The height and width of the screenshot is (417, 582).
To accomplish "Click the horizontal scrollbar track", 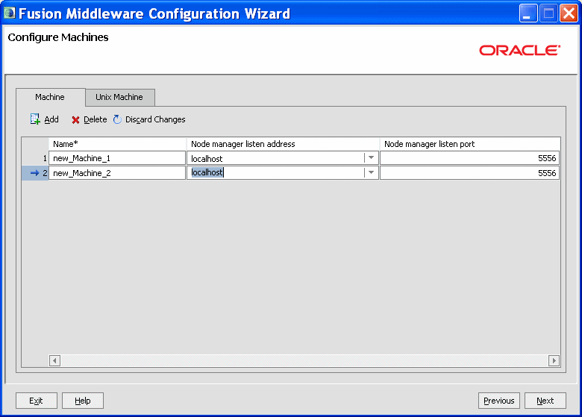I will (x=304, y=360).
